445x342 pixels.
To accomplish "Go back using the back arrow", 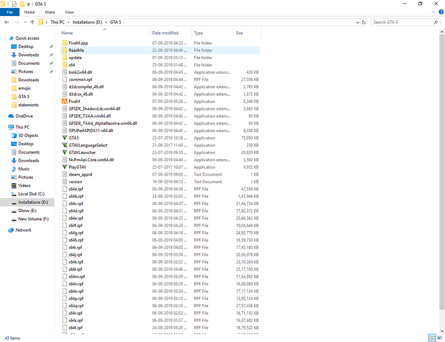I will pos(6,22).
